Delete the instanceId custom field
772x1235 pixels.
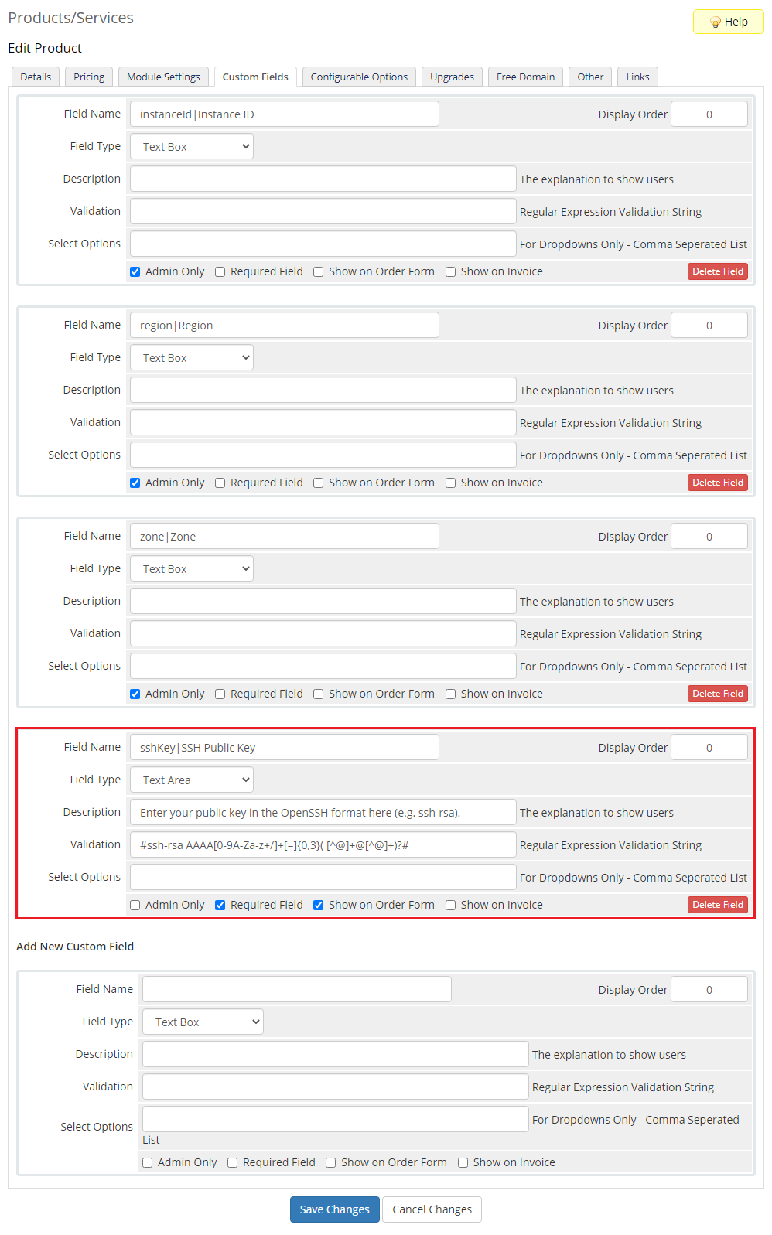717,271
